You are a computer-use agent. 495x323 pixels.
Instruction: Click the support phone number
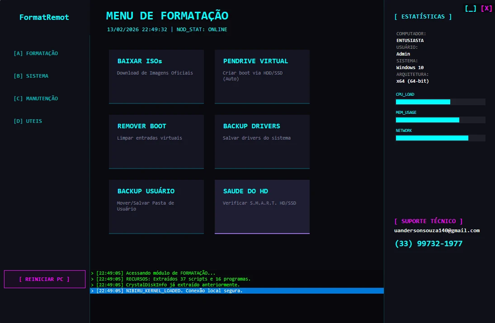(x=429, y=243)
